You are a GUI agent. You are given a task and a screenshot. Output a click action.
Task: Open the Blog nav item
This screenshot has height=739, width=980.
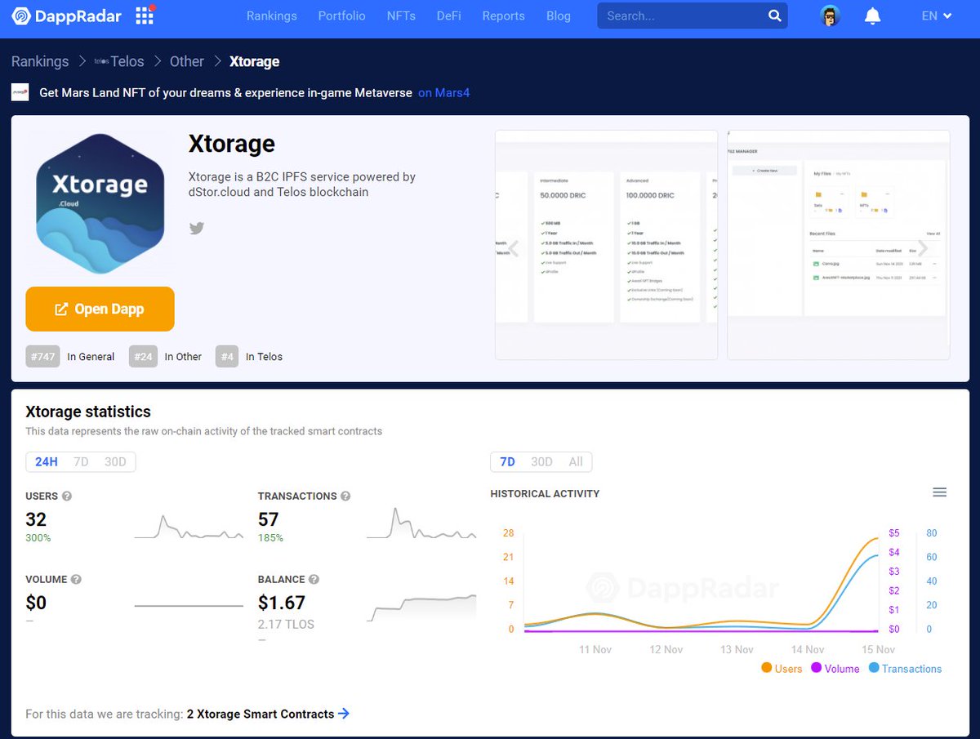(x=559, y=16)
